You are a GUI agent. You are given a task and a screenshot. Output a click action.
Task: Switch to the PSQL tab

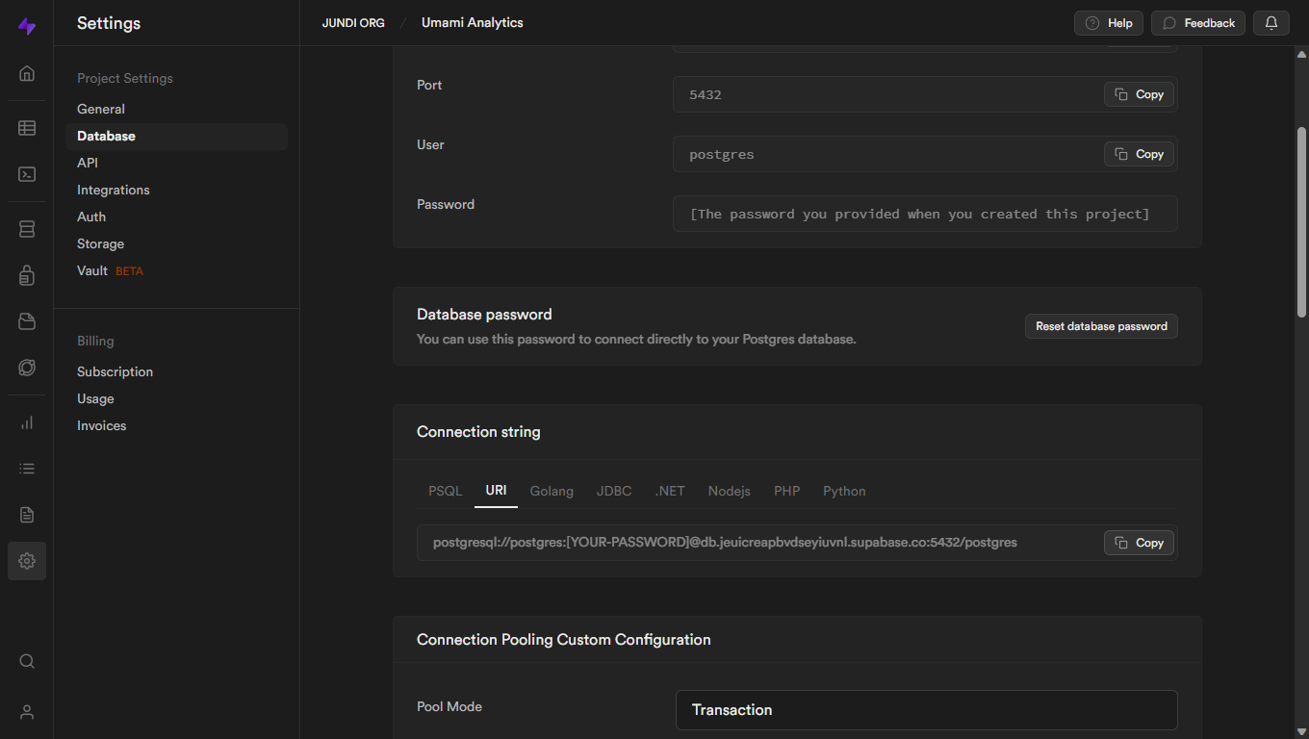click(446, 491)
